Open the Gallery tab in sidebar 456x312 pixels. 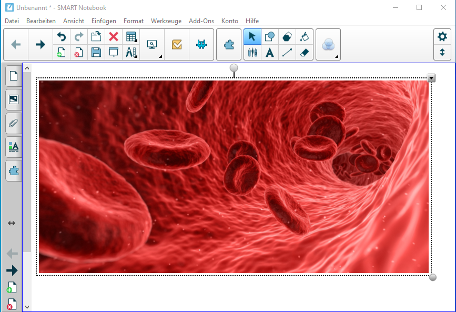pos(14,99)
